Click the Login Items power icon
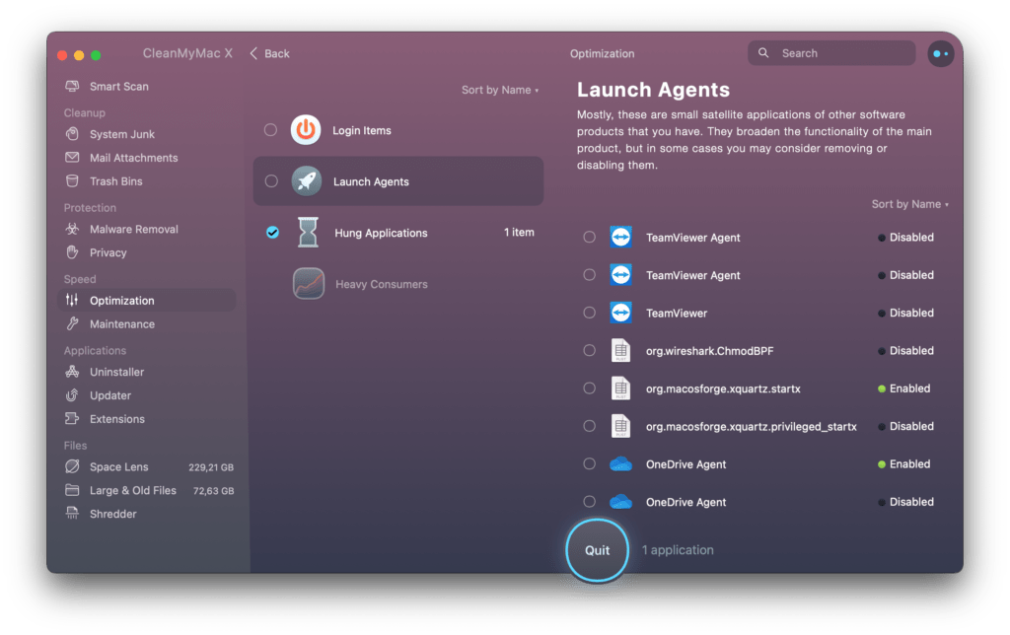 [x=306, y=130]
